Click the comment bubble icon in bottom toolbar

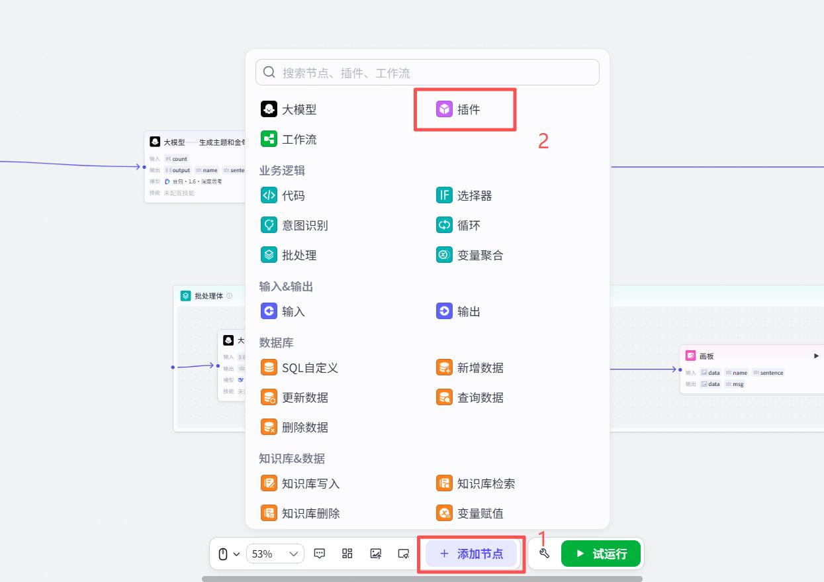coord(320,554)
